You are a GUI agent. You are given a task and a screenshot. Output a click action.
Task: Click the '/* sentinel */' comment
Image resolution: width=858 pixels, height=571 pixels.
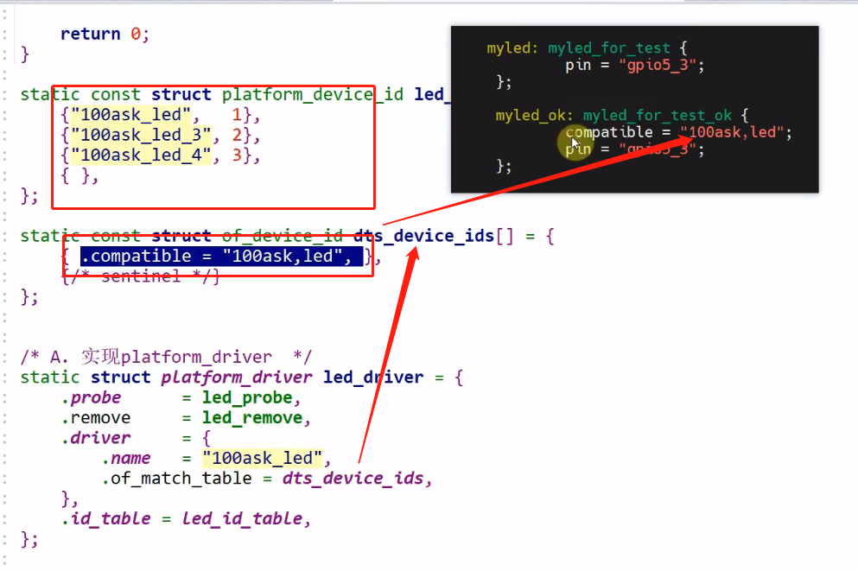141,276
